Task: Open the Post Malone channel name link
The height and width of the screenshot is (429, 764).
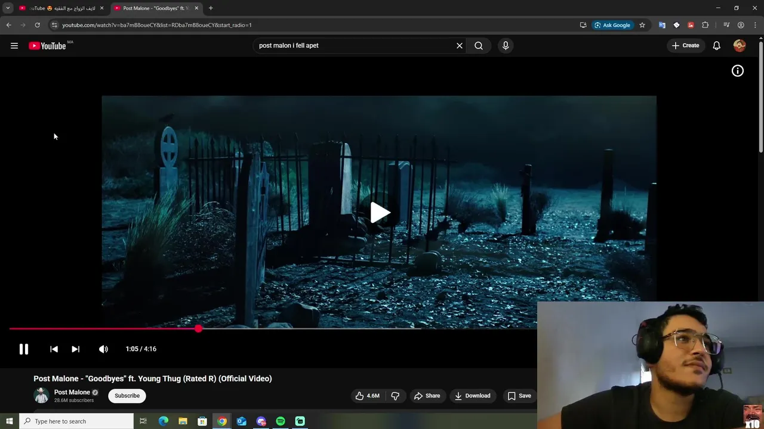Action: coord(72,392)
